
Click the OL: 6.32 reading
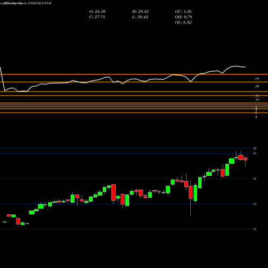(183, 23)
